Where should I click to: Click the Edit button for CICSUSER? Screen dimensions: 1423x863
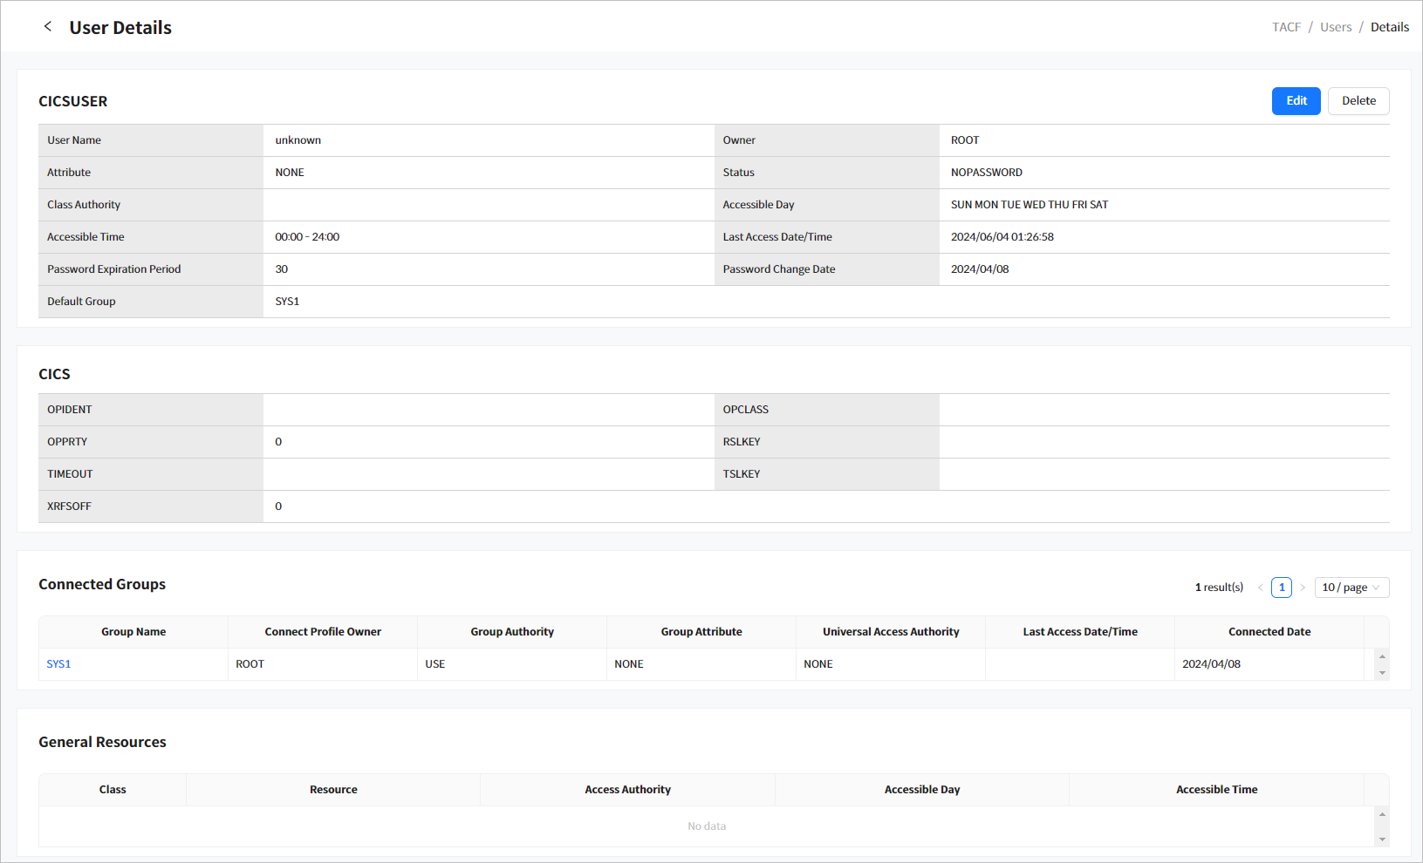[1296, 101]
